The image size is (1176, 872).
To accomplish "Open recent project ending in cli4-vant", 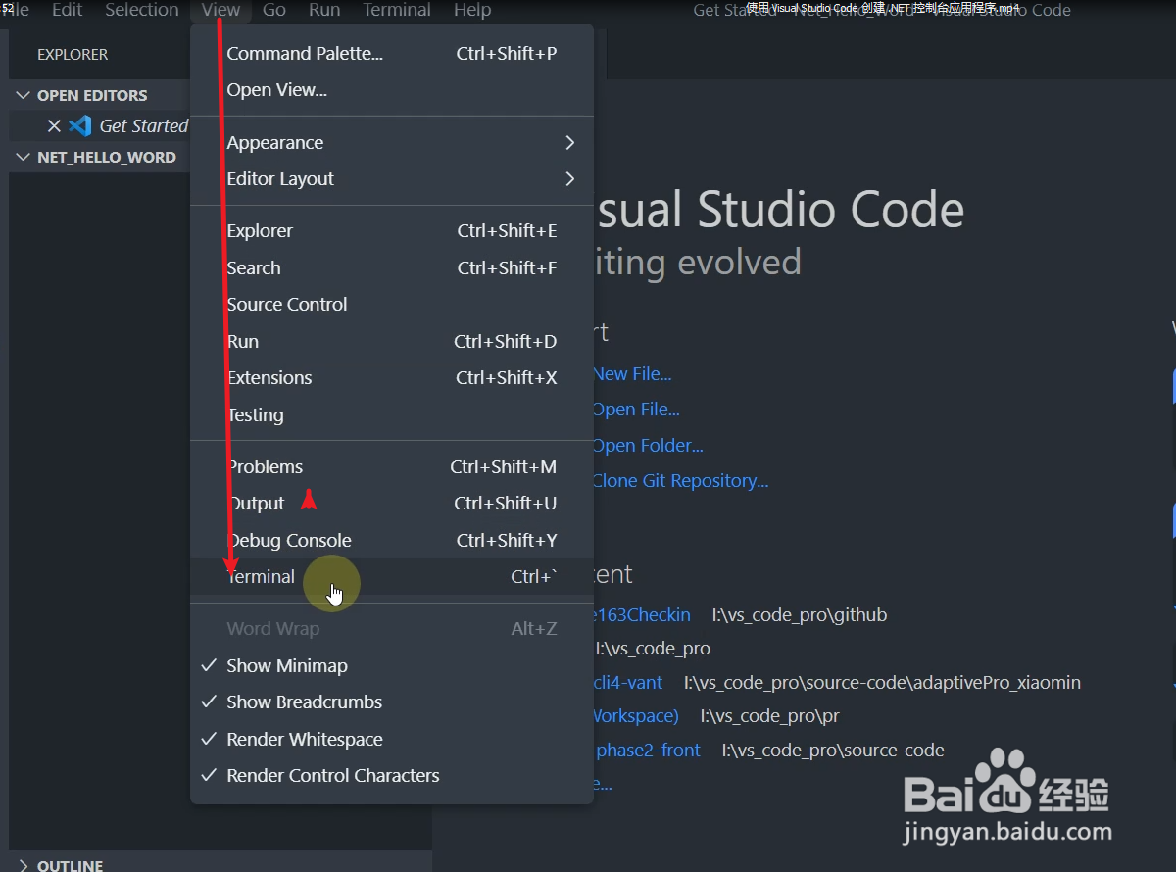I will [x=628, y=683].
